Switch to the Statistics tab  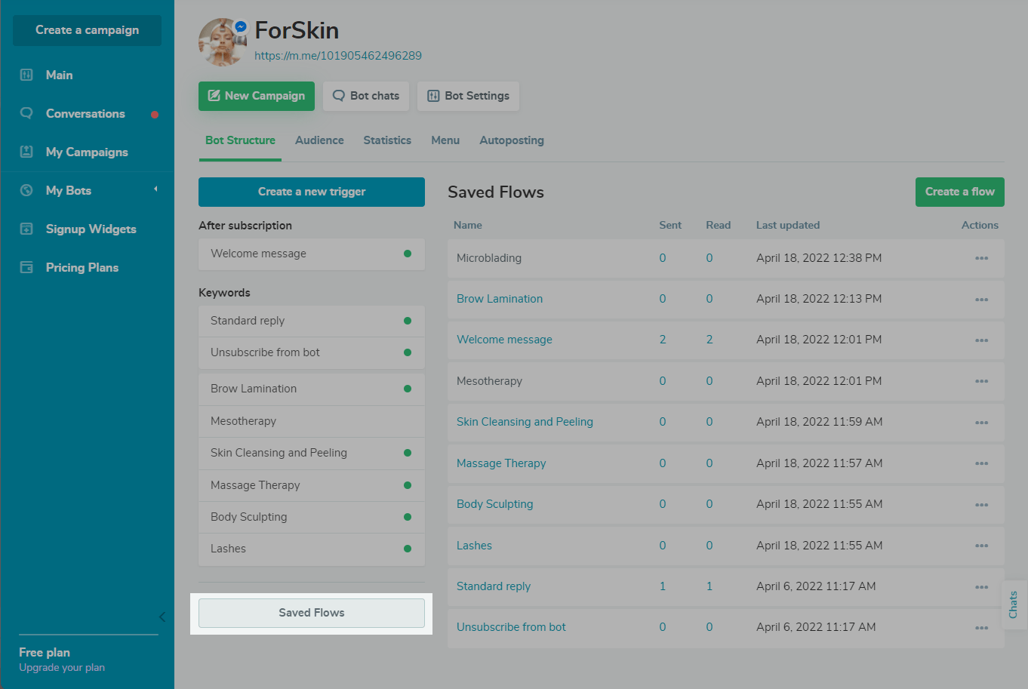click(x=387, y=140)
